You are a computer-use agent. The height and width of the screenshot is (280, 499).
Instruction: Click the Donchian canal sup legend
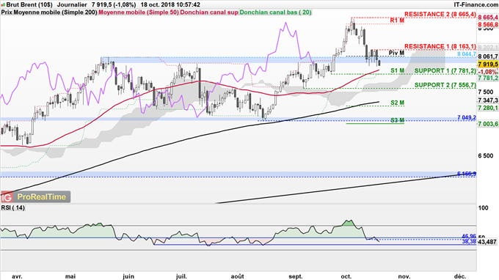[209, 12]
